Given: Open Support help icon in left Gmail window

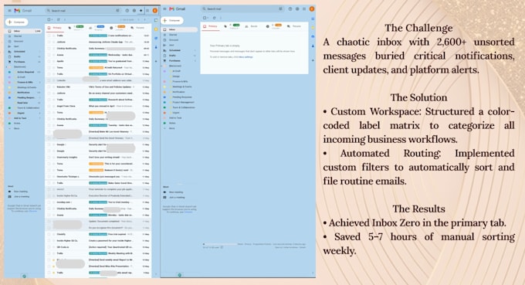Looking at the screenshot, I should (127, 11).
